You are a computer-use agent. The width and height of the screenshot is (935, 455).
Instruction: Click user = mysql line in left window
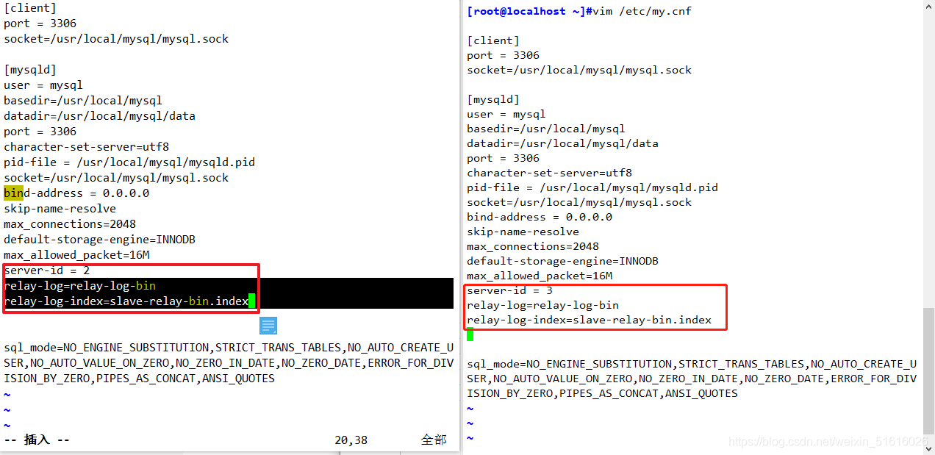pyautogui.click(x=43, y=85)
